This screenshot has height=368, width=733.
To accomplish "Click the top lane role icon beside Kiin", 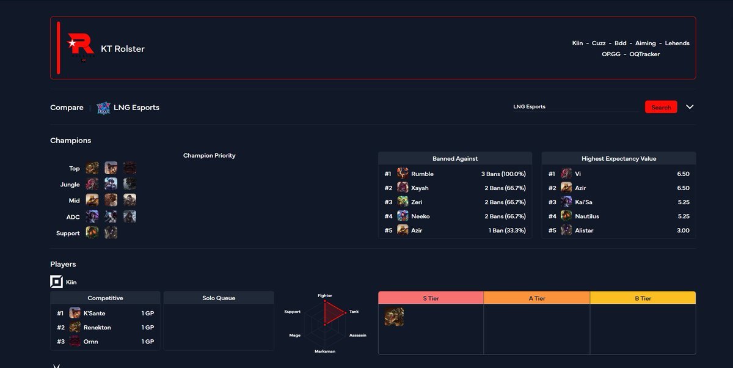I will [x=56, y=282].
